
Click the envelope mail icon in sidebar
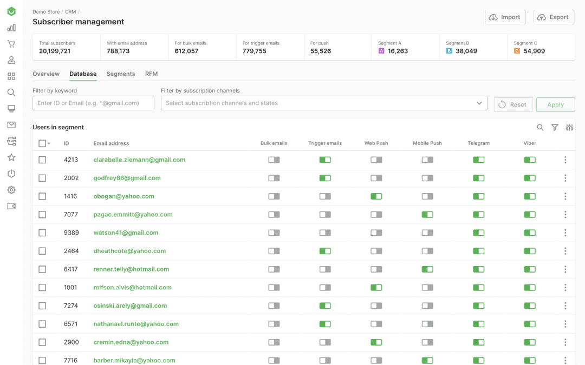click(x=11, y=125)
